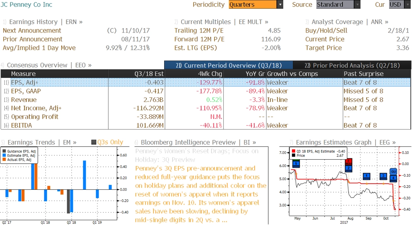
Task: Click the Buy/Hold/Sell value 2/18/1
Action: click(398, 30)
